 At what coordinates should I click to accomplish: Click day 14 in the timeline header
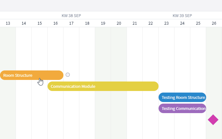[x=24, y=23]
